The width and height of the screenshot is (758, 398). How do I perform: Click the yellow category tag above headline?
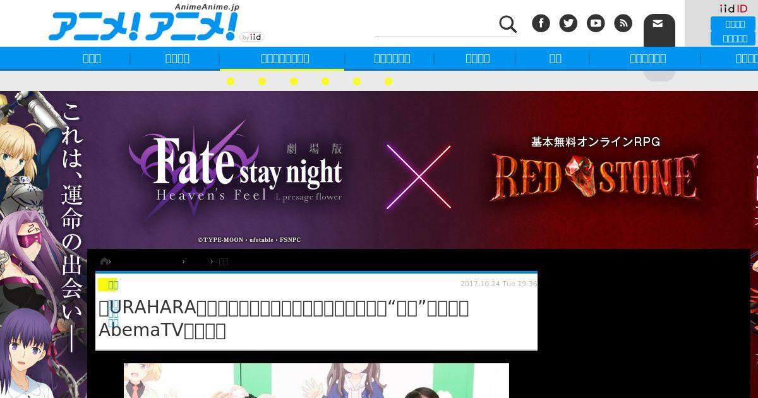point(108,285)
